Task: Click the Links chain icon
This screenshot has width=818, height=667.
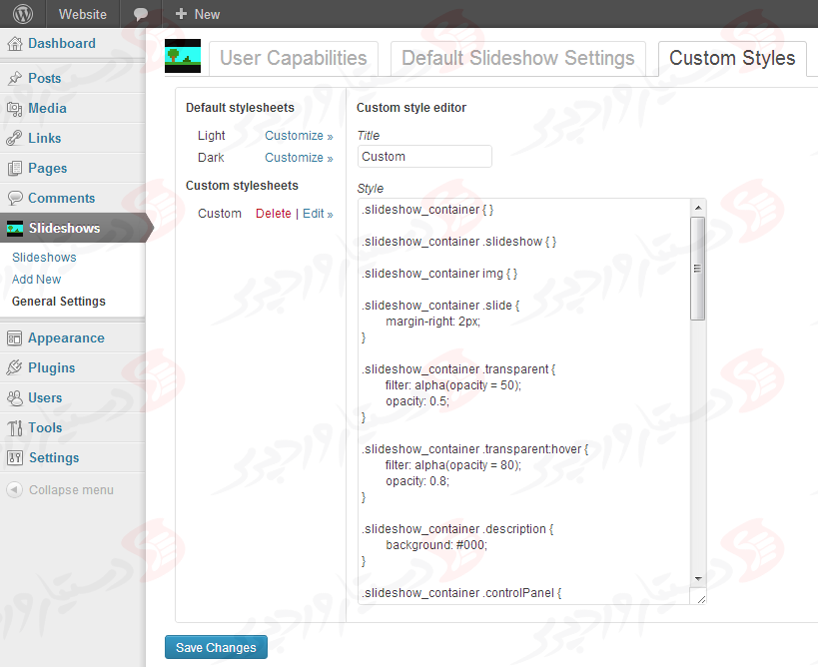Action: (x=14, y=139)
